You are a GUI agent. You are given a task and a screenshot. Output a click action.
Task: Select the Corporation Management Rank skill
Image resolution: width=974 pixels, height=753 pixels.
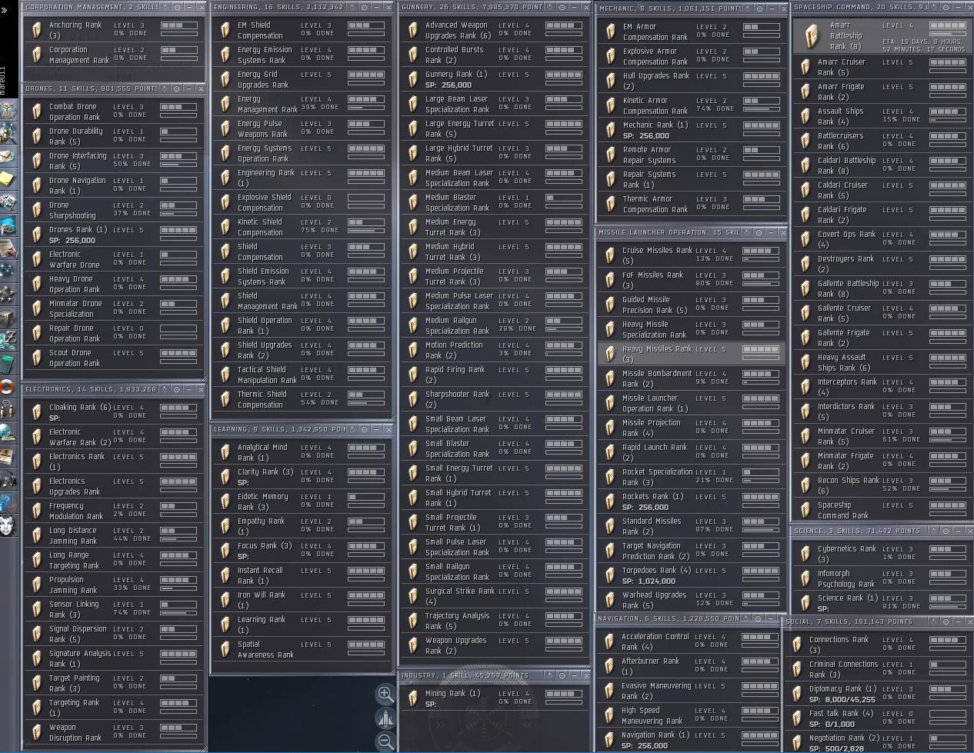(115, 55)
